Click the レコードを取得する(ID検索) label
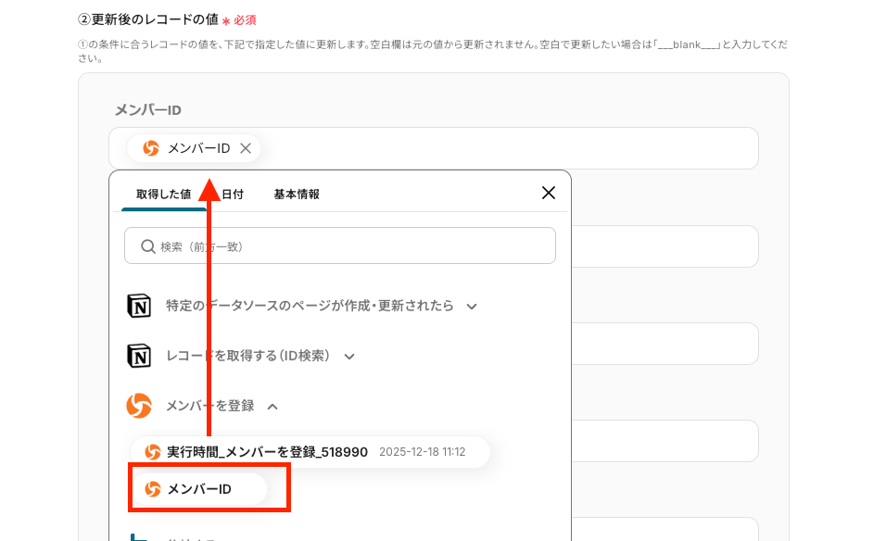This screenshot has height=541, width=886. click(x=247, y=356)
